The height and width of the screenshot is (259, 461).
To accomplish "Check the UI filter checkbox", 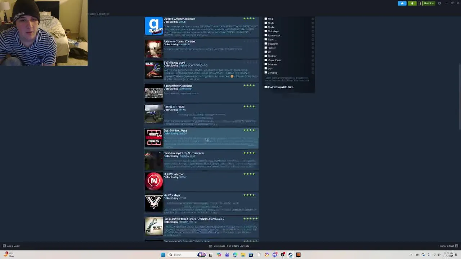I will (x=266, y=52).
